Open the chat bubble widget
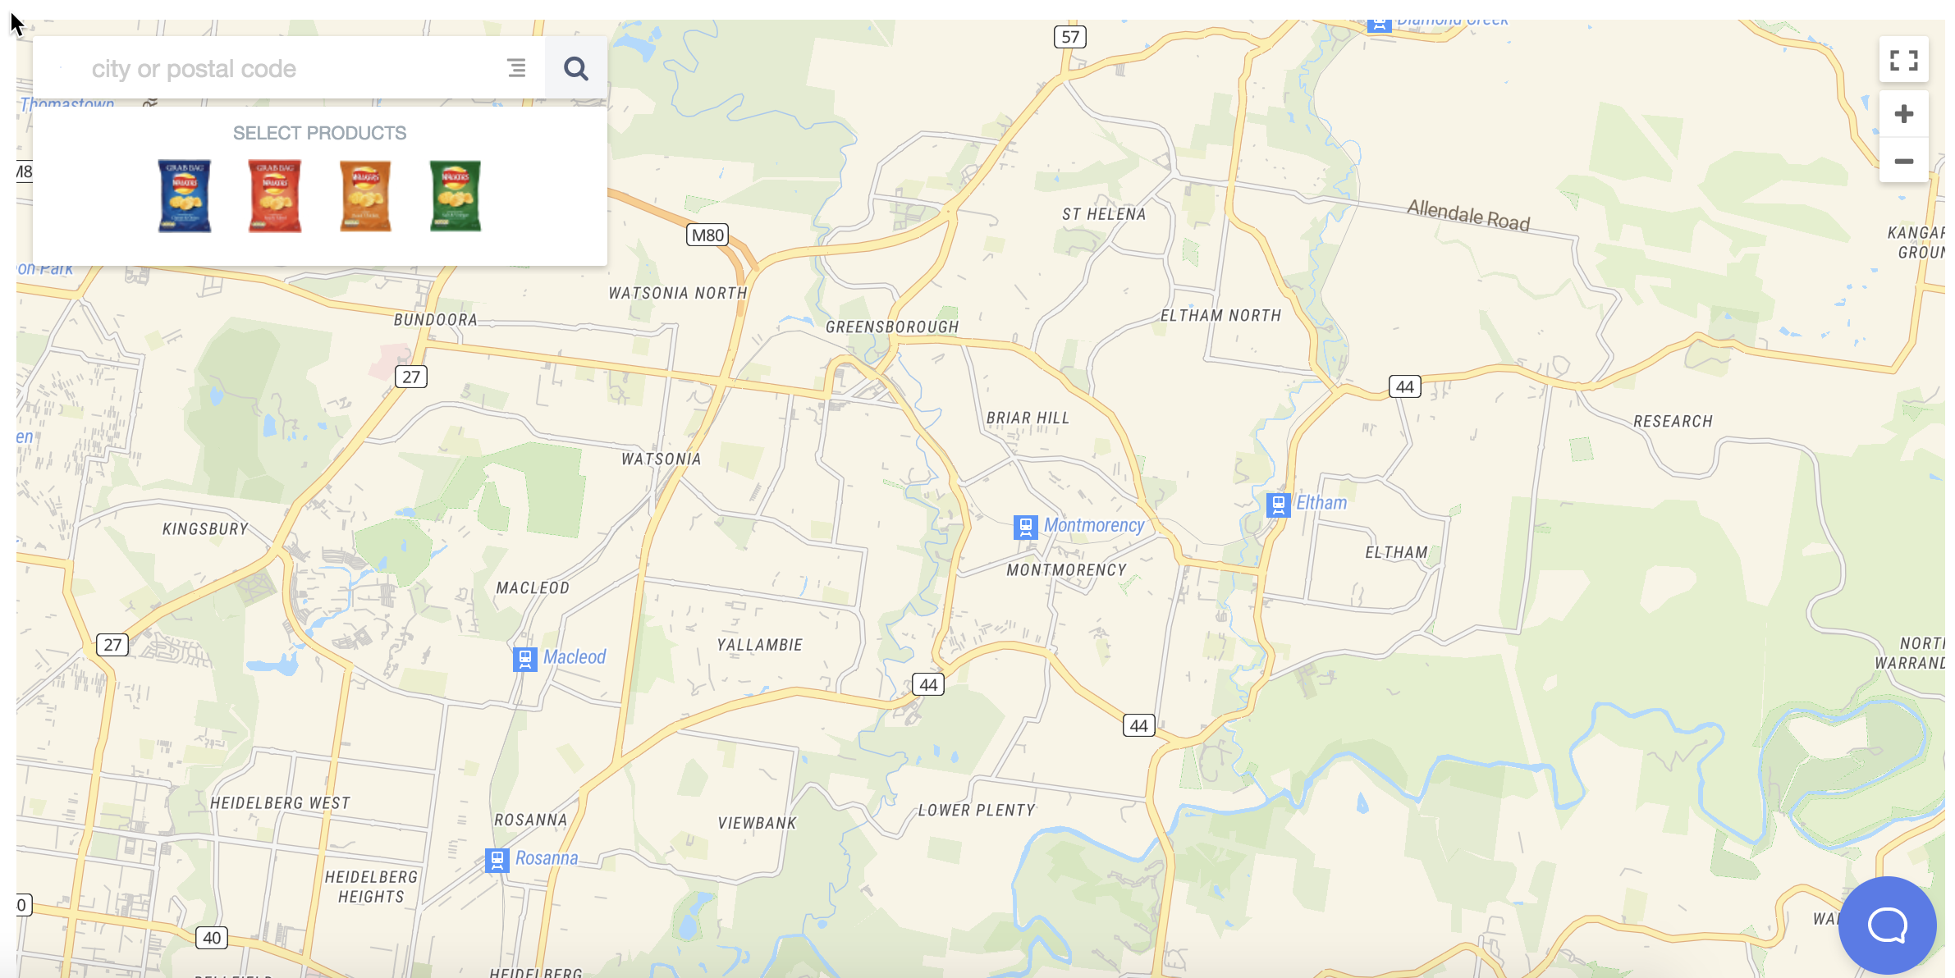 (1887, 925)
